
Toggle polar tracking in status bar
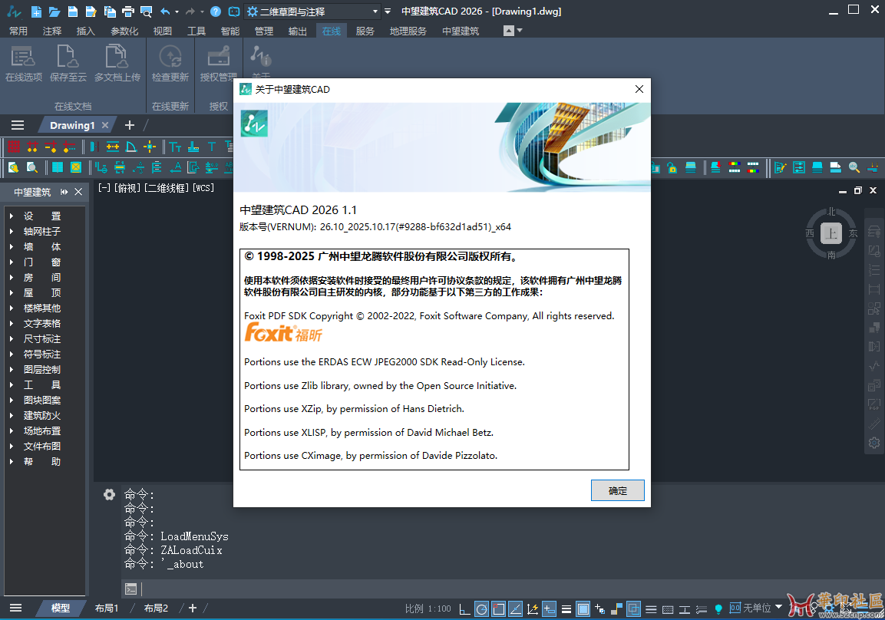(x=481, y=608)
